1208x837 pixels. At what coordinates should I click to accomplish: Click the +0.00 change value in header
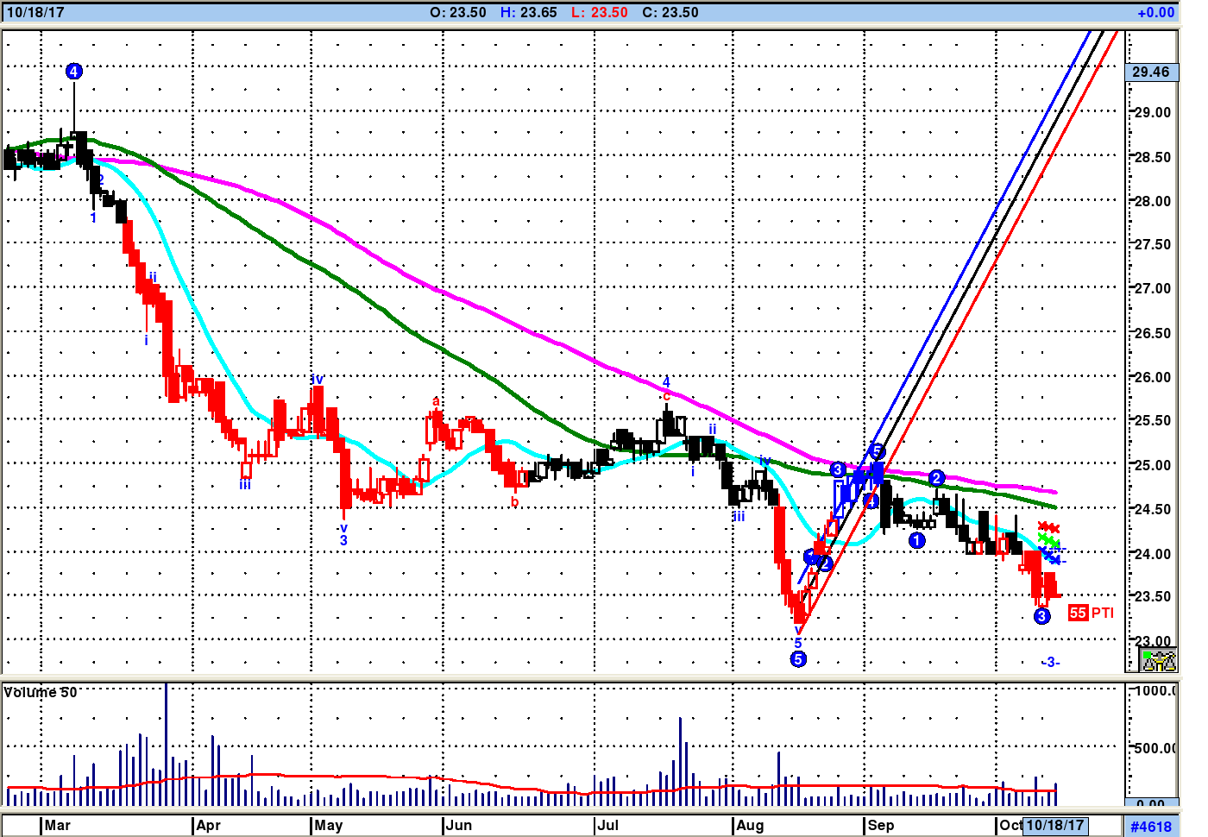click(1155, 12)
